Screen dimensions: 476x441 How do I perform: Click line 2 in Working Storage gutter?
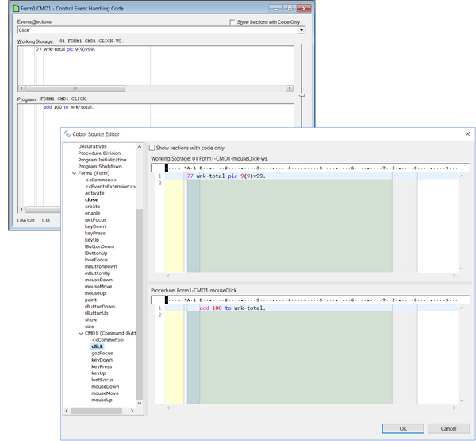(x=159, y=183)
